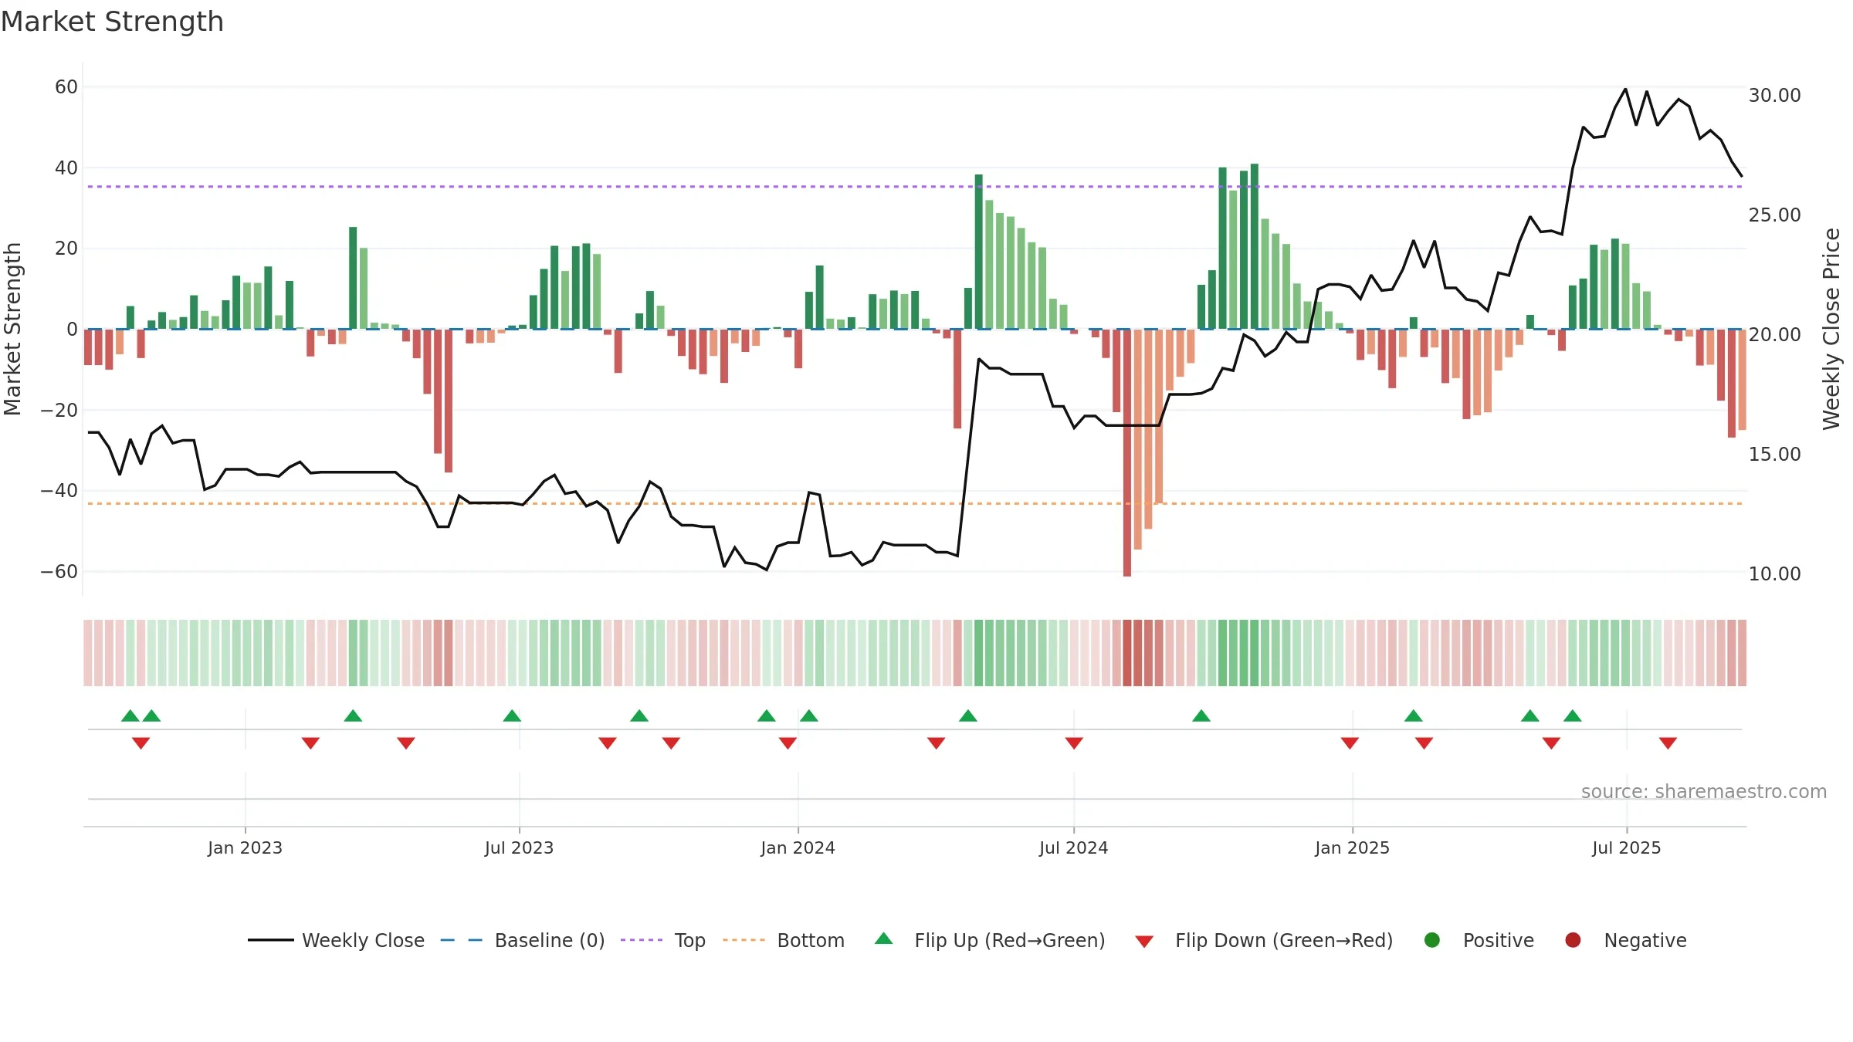Click the flip-down marker at Jul 2024
The width and height of the screenshot is (1853, 1042).
pos(1074,743)
